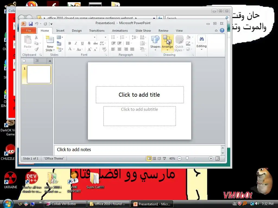Click Decrease Font Size icon

click(x=95, y=49)
